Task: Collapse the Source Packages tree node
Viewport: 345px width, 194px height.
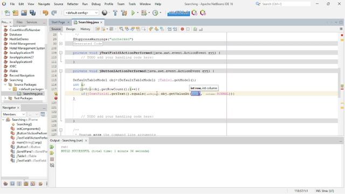Action: [x=5, y=85]
